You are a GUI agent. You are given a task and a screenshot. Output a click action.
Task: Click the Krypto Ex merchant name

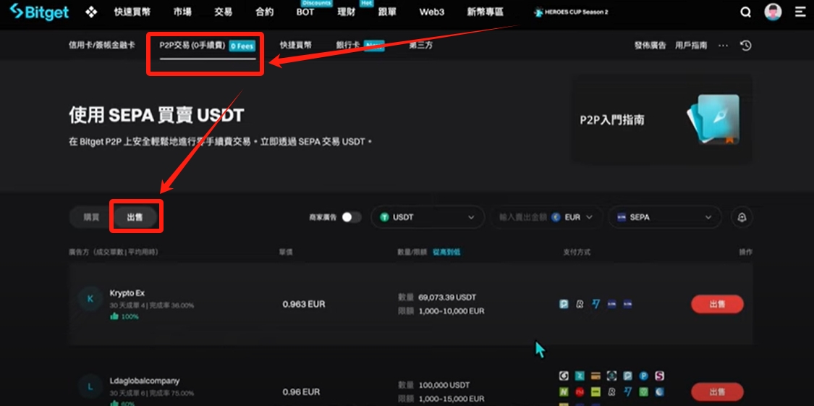pos(127,293)
